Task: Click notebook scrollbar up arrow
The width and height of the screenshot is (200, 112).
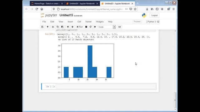Action: pos(175,31)
